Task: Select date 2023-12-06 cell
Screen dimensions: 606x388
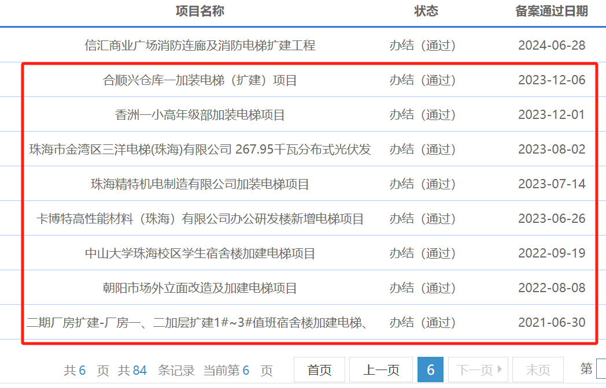Action: click(552, 80)
